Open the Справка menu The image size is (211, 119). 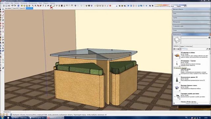tap(52, 3)
